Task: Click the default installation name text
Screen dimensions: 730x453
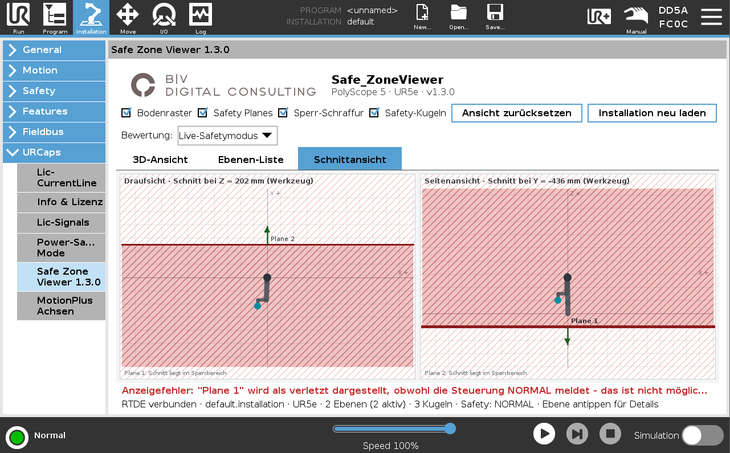Action: [x=361, y=22]
